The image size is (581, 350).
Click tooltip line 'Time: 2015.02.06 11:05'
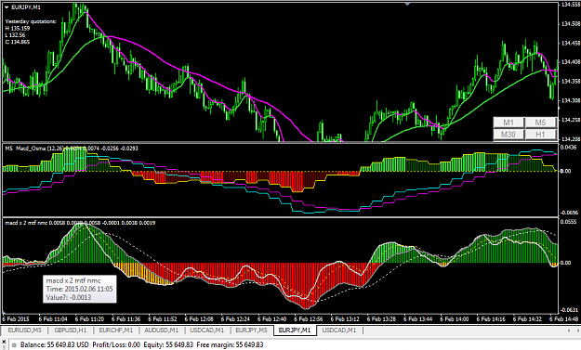click(79, 289)
